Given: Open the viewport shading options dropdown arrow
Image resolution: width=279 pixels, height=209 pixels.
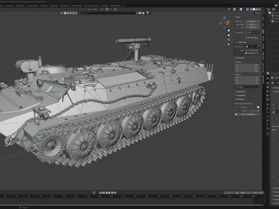Looking at the screenshot, I should [263, 9].
